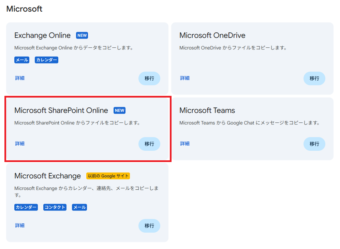Click メール tag on Microsoft Exchange card
Viewport: 340px width, 249px height.
tap(79, 207)
